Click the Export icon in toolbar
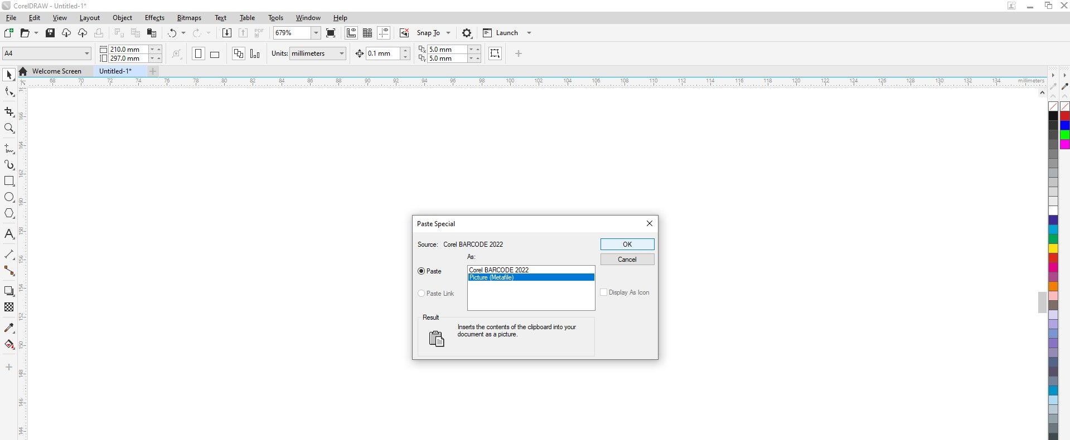 click(243, 33)
